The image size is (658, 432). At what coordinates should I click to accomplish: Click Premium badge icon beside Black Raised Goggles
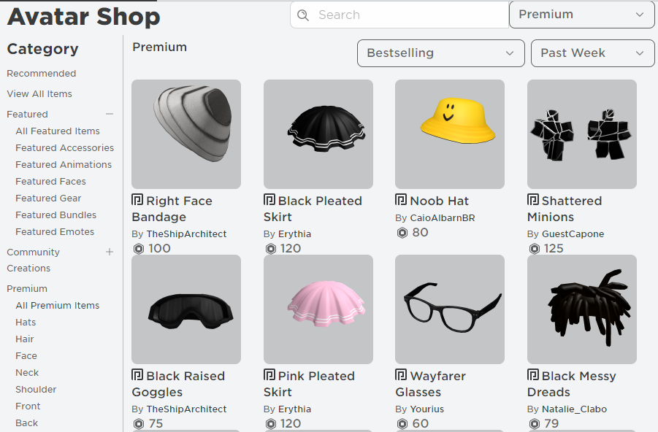coord(137,374)
